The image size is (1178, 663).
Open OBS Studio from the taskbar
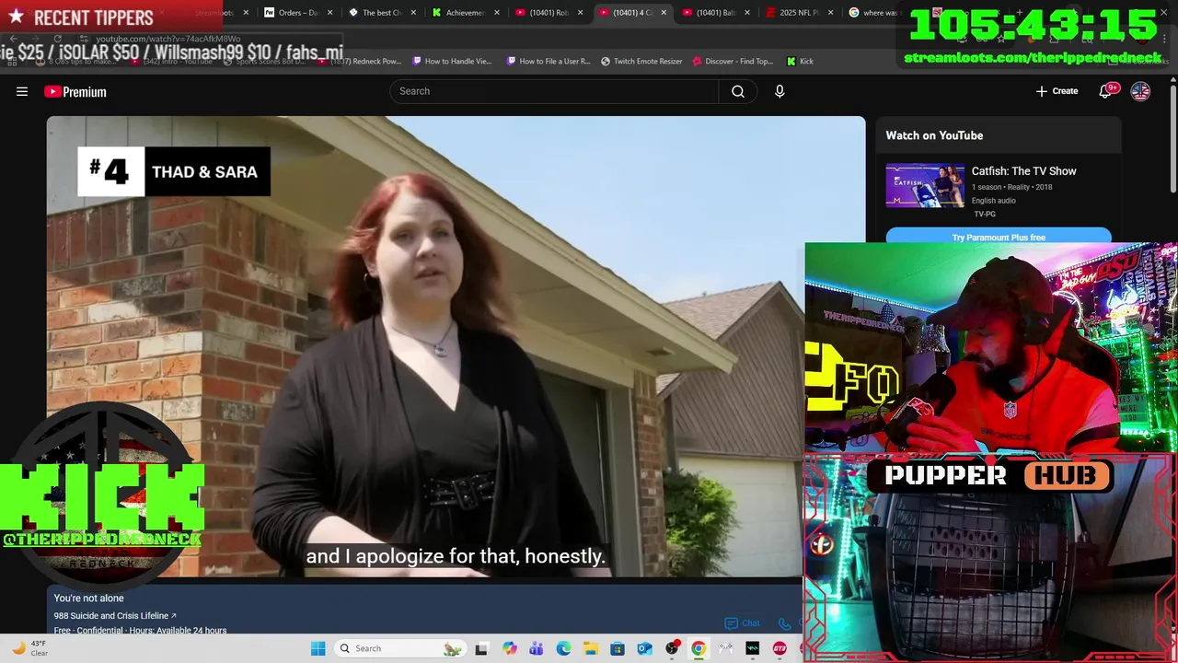tap(672, 648)
